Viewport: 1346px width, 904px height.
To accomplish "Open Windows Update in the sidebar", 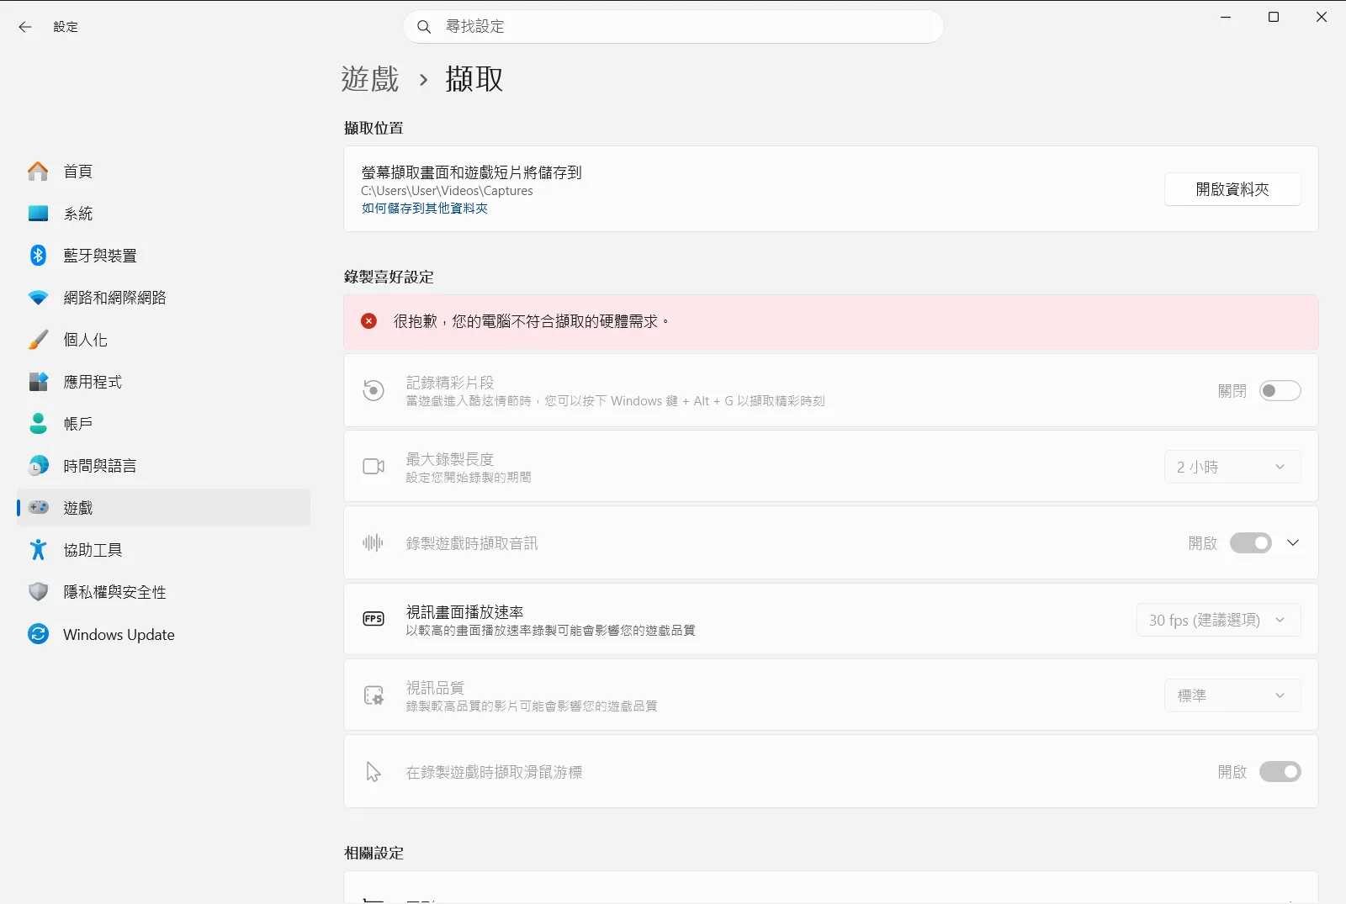I will 164,634.
